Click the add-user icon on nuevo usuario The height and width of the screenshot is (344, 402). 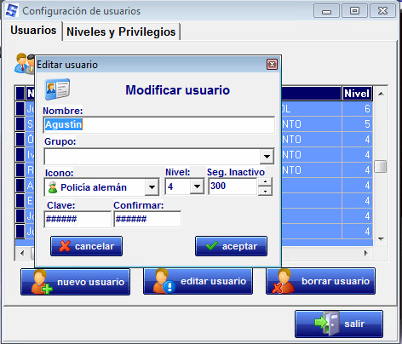tap(41, 282)
